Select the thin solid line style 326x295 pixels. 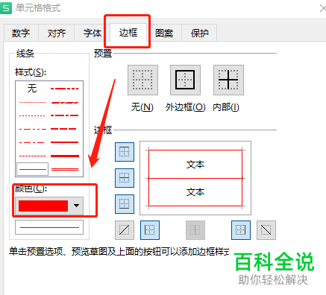32,169
